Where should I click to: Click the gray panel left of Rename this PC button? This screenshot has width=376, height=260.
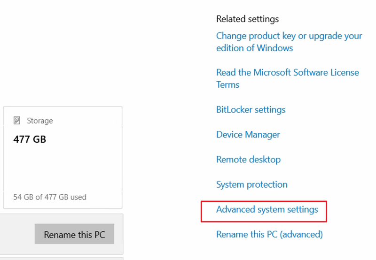pyautogui.click(x=17, y=234)
